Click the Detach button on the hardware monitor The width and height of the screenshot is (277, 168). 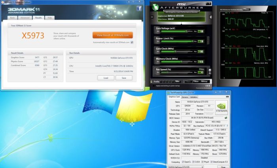point(247,10)
